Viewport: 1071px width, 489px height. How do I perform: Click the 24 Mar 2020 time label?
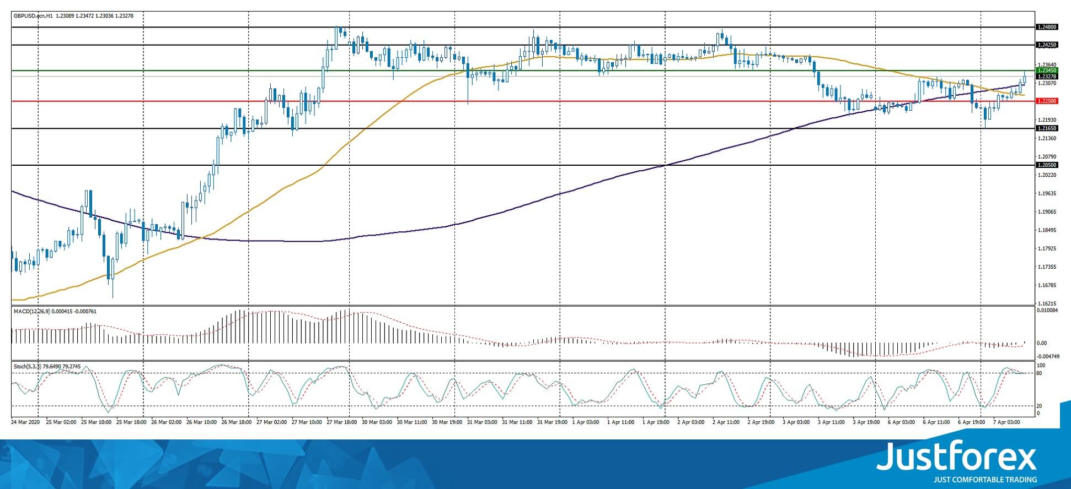coord(25,423)
